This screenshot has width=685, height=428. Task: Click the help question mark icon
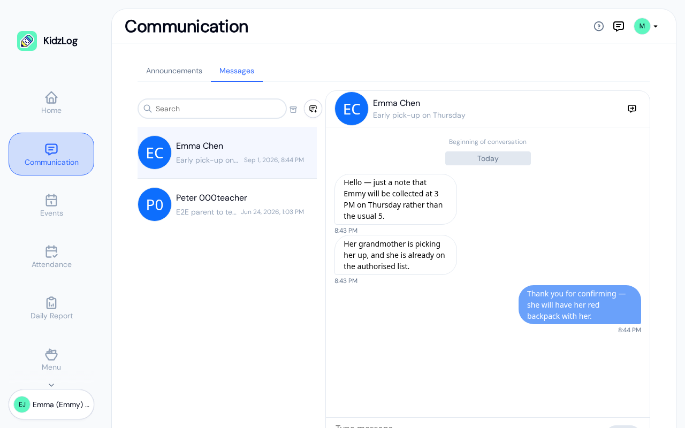[599, 26]
